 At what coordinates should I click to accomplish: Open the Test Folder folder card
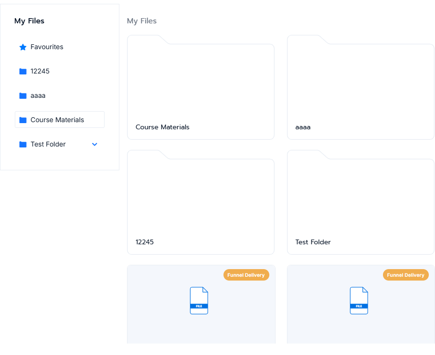(x=361, y=202)
